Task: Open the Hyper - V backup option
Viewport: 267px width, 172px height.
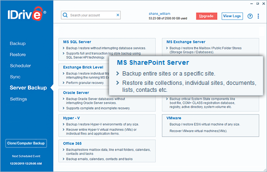Action: coord(107,125)
